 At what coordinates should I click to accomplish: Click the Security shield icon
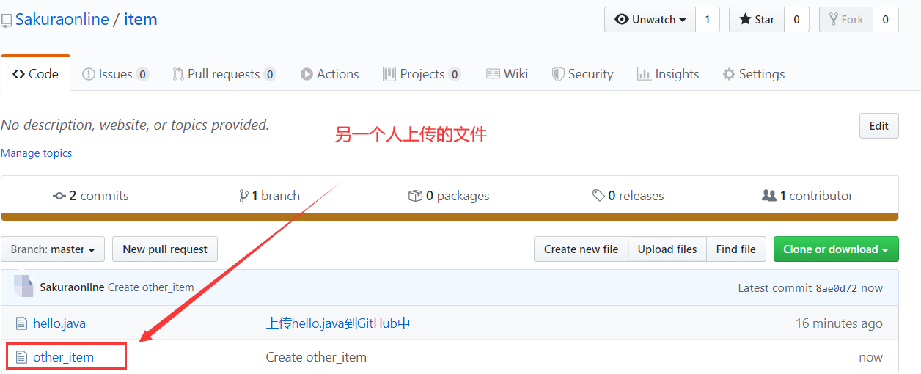(x=558, y=74)
